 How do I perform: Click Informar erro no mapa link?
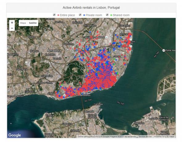(164, 136)
